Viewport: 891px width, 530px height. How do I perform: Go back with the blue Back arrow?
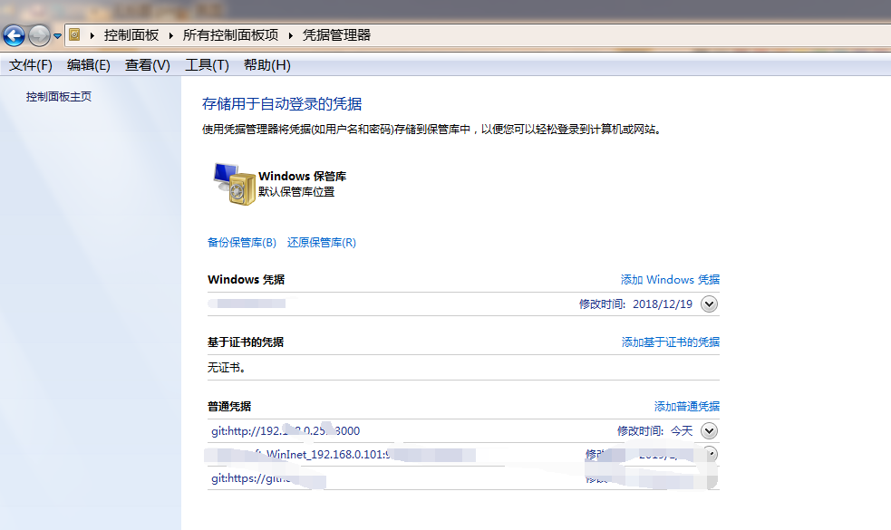point(14,36)
